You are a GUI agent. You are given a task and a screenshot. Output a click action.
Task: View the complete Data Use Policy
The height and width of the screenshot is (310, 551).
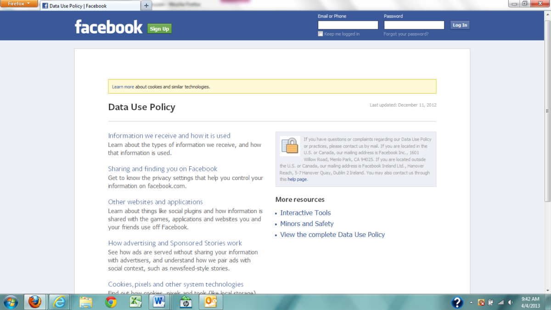tap(332, 234)
